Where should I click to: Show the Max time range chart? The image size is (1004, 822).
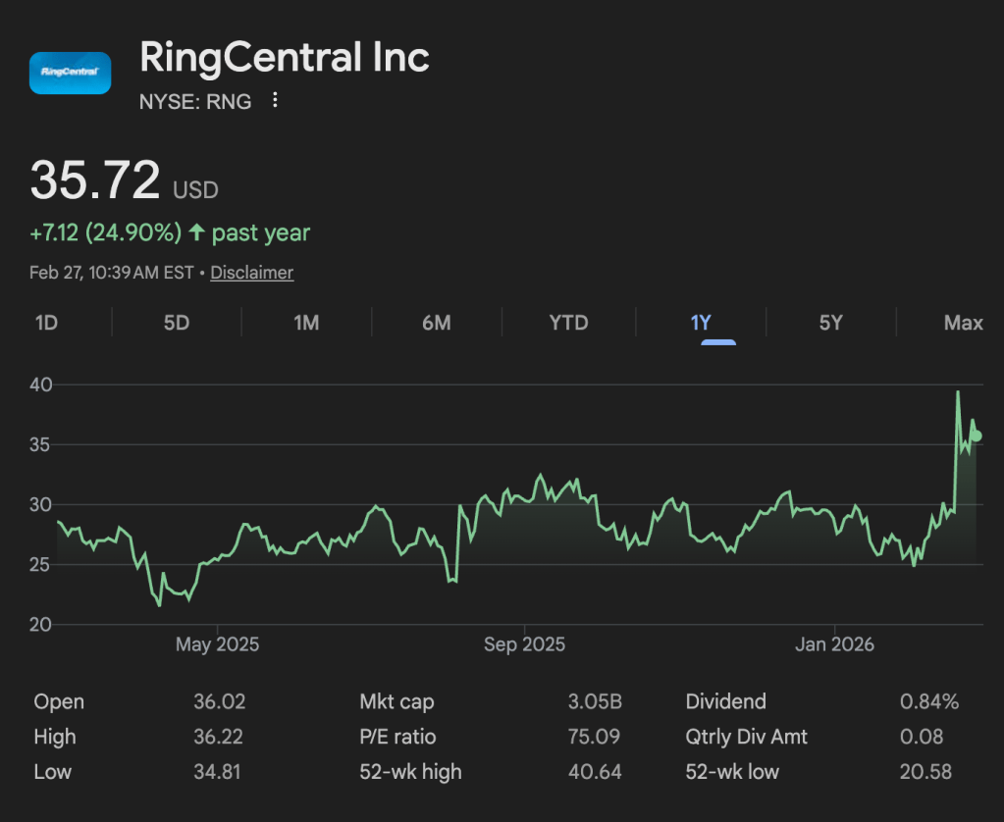tap(963, 323)
